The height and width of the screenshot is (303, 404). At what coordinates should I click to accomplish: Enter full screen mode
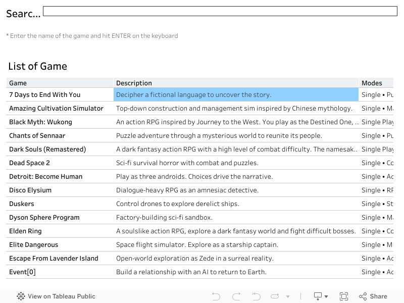pos(344,296)
